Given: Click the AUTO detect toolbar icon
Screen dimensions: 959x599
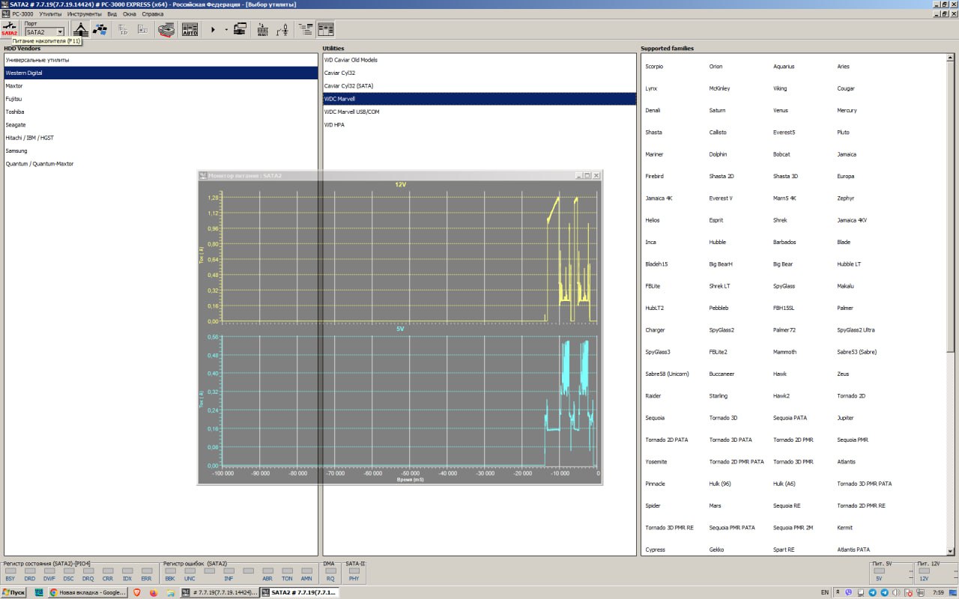Looking at the screenshot, I should coord(190,30).
